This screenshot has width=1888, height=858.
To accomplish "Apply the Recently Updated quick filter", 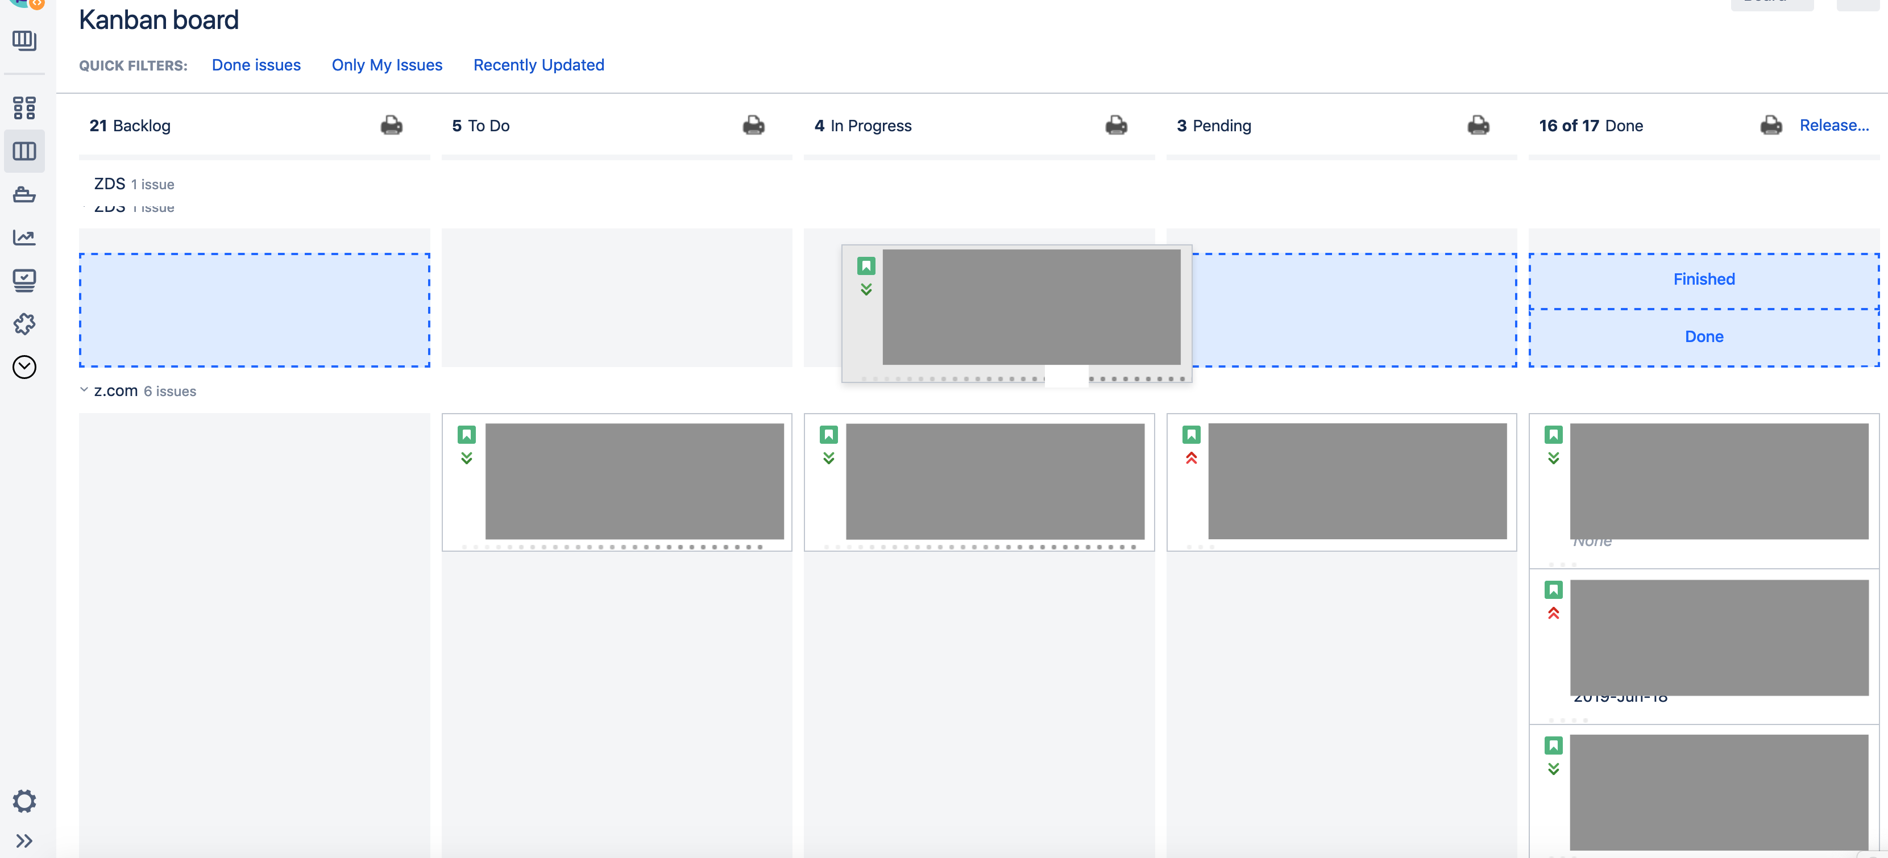I will click(x=539, y=65).
